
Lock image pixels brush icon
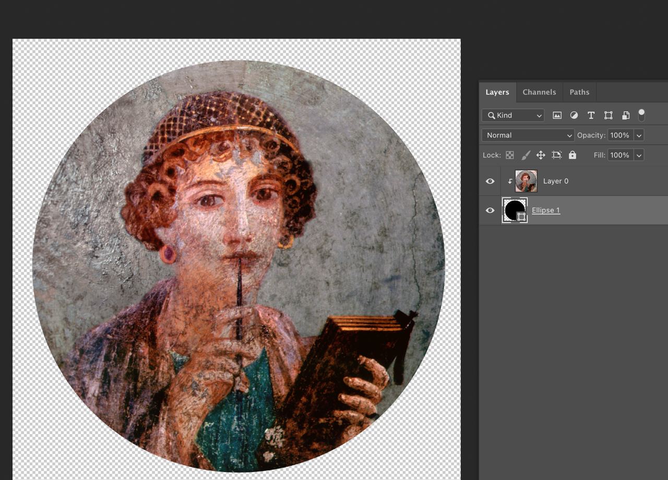pos(526,155)
